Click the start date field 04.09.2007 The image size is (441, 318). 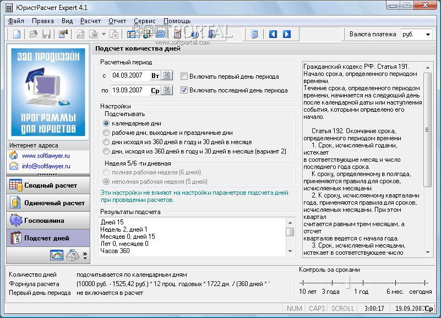[130, 75]
